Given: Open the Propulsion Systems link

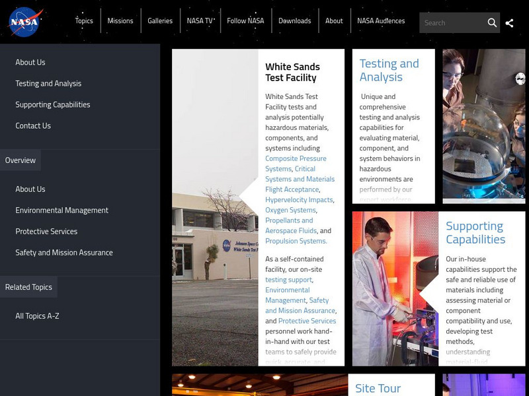Looking at the screenshot, I should [x=294, y=240].
